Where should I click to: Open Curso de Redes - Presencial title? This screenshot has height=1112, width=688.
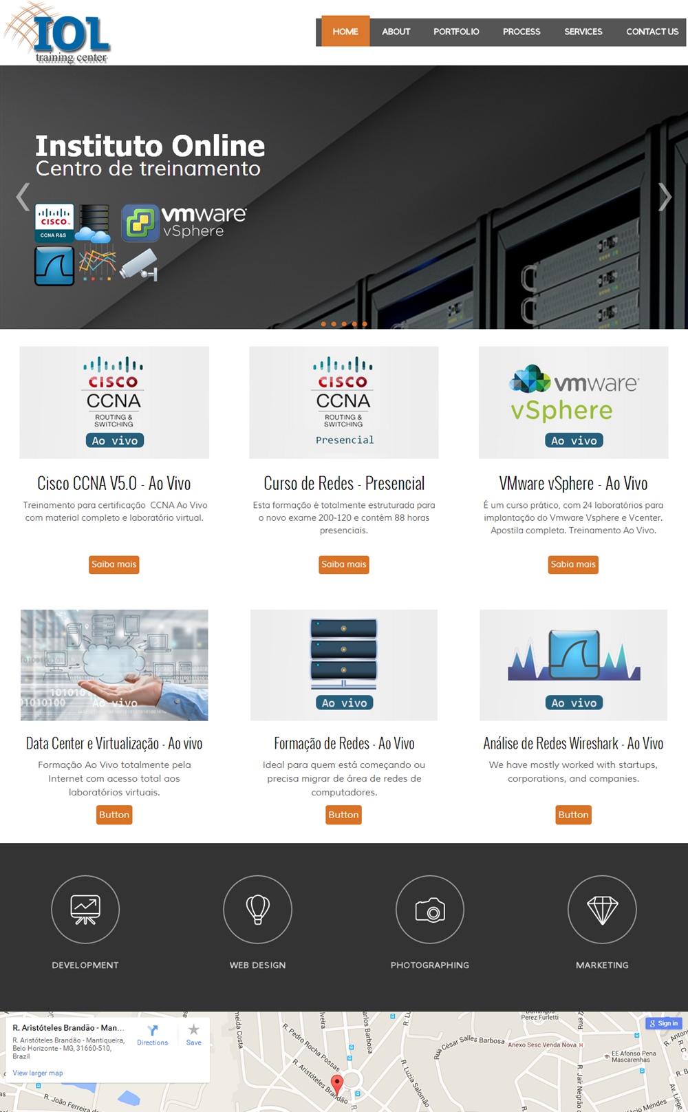point(344,484)
